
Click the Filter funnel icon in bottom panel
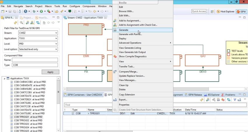pos(235,100)
